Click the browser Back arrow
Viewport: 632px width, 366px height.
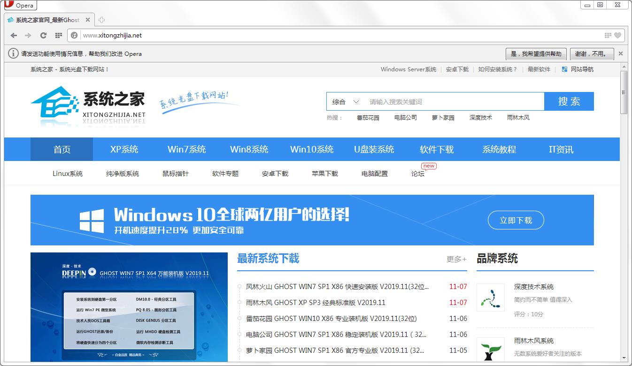[x=14, y=35]
